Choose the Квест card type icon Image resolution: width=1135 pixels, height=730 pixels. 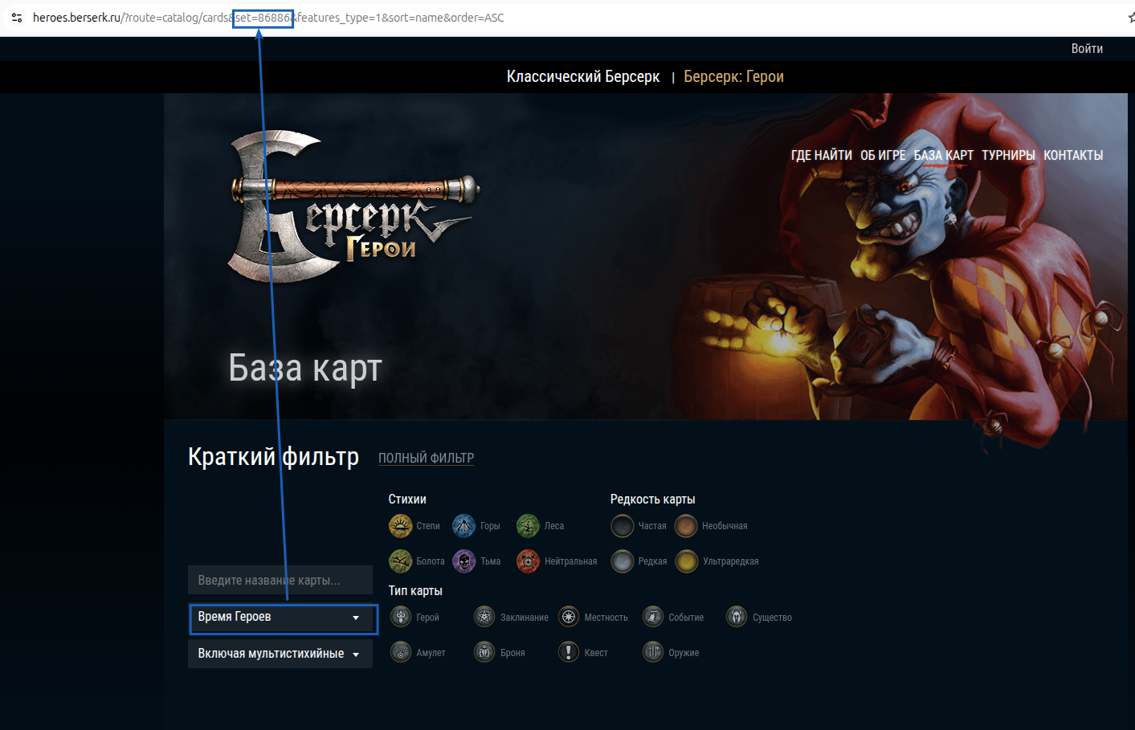[x=569, y=652]
